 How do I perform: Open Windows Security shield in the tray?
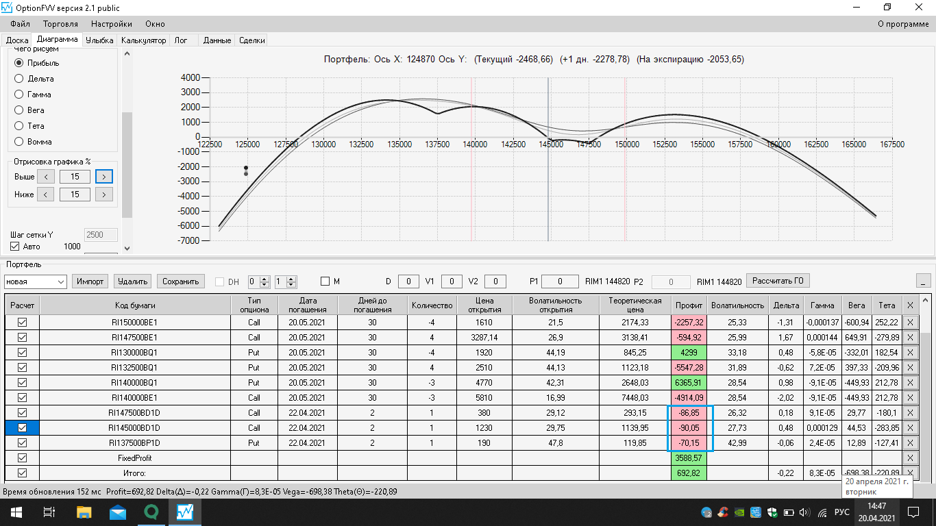[x=772, y=512]
